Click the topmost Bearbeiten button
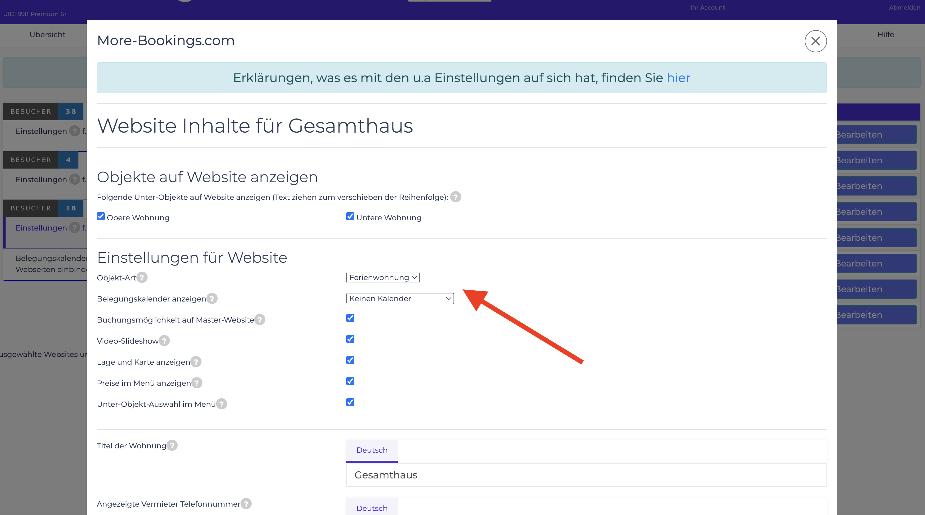The height and width of the screenshot is (515, 925). 877,134
